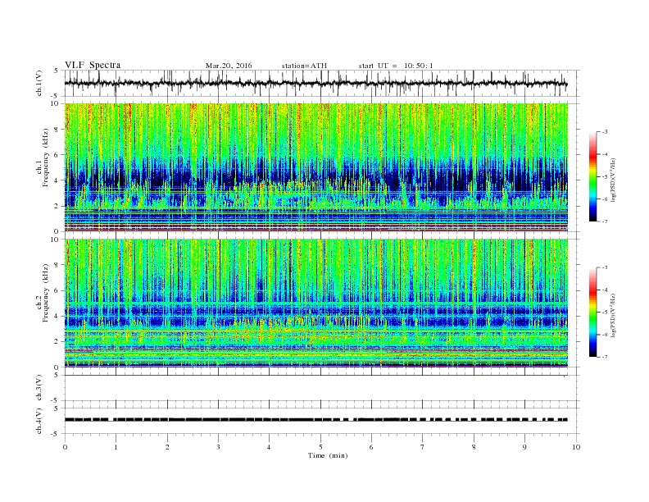649x502 pixels.
Task: Click the ch.1 colorbar "log(PSD)(V²/Hz)" label
Action: pyautogui.click(x=614, y=180)
